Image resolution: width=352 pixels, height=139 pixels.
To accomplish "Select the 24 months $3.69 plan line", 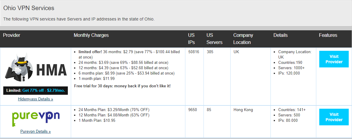I will (123, 63).
